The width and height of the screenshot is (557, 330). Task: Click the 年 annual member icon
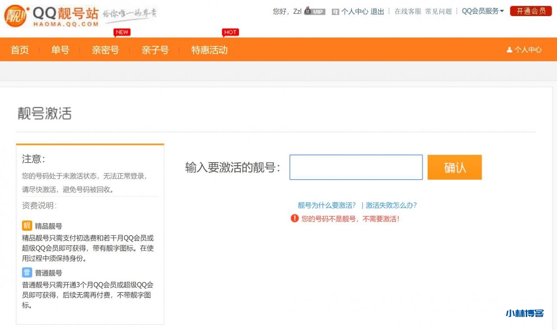[x=335, y=12]
